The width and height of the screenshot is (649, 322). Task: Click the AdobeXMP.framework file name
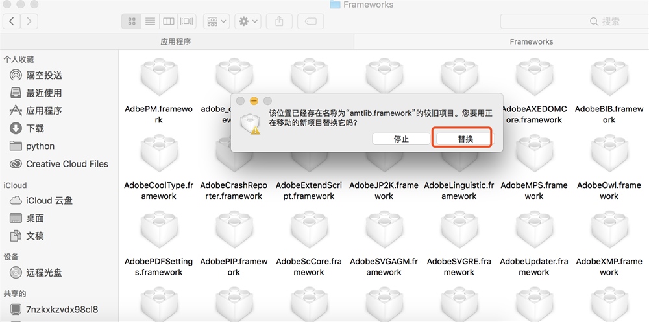(609, 267)
